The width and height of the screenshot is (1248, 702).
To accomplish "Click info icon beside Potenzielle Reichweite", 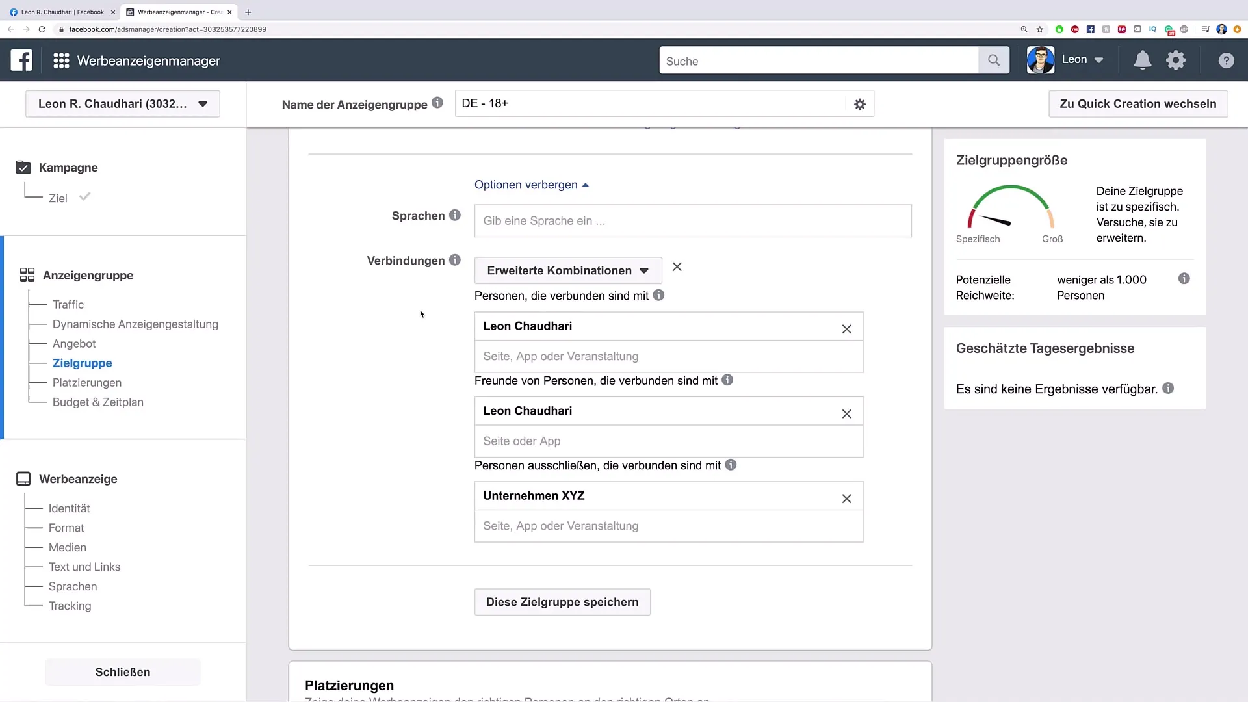I will click(x=1184, y=278).
